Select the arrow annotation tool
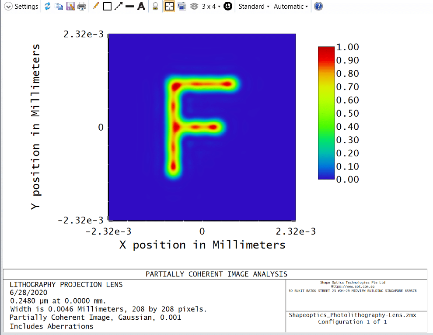The image size is (433, 335). pos(117,6)
